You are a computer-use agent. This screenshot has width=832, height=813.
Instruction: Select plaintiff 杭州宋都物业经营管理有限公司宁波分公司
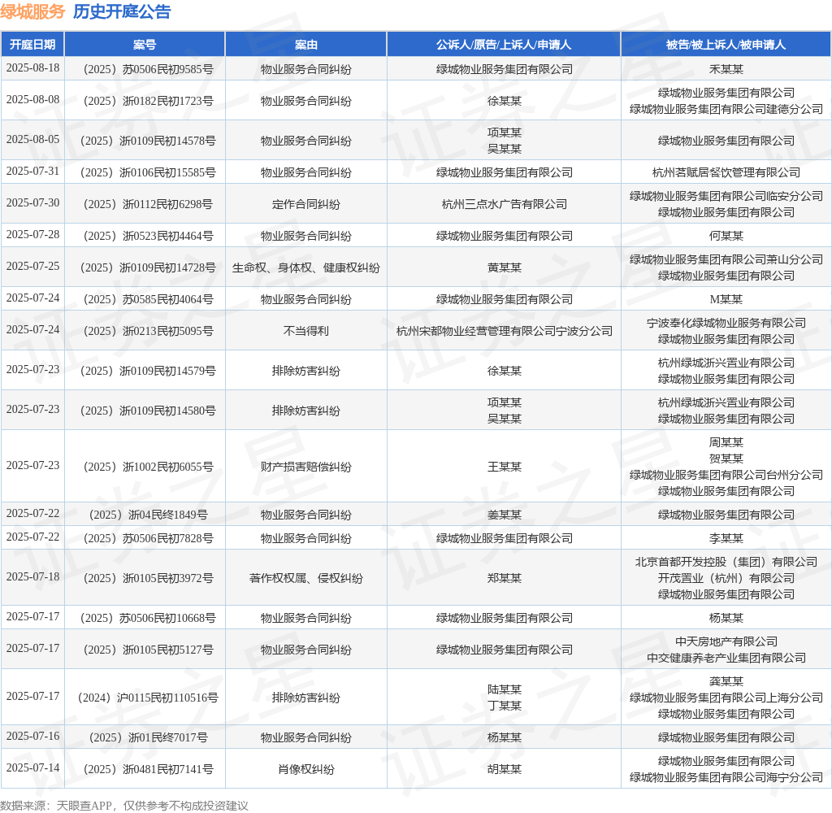(x=504, y=331)
